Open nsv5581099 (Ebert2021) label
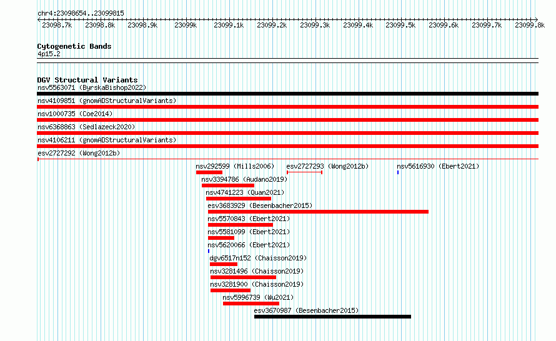The height and width of the screenshot is (341, 556). (249, 232)
